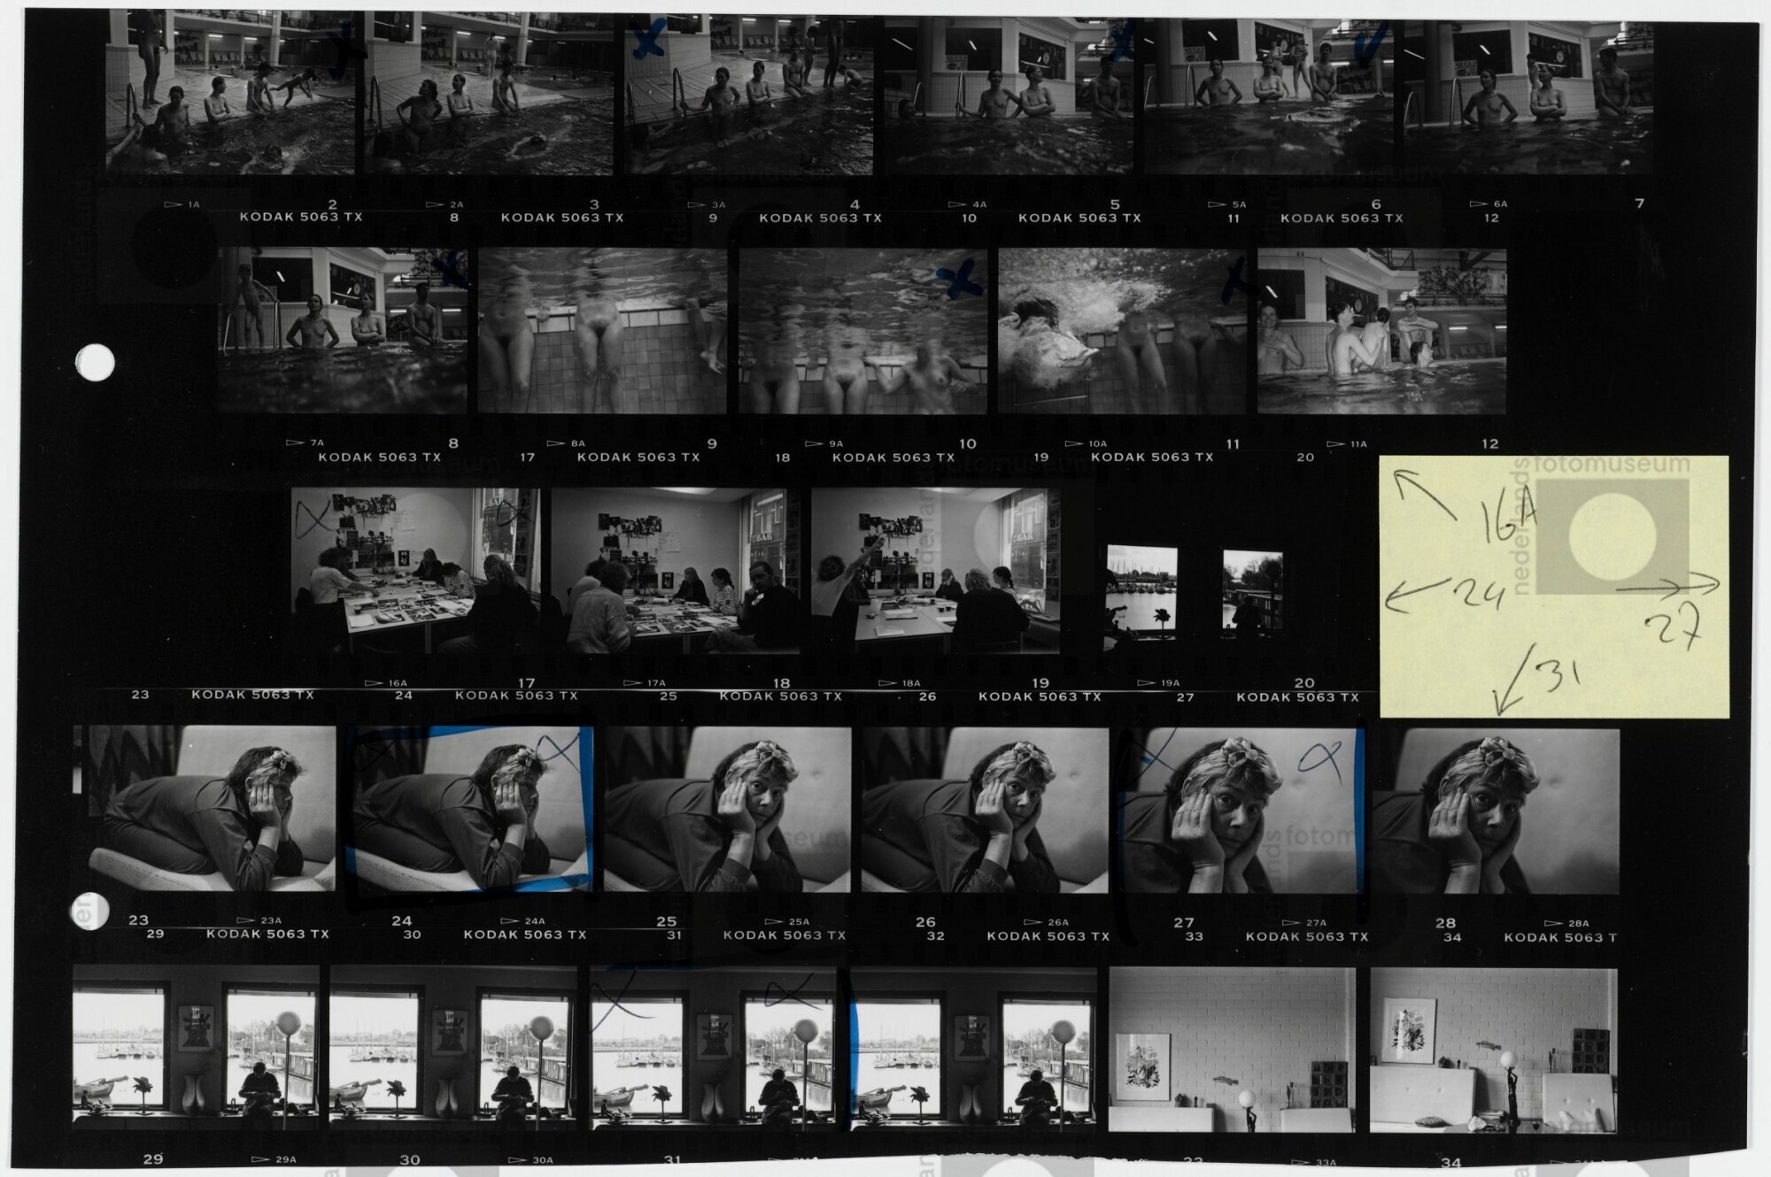Select portrait frame 24 with blue crop border
Screen dimensions: 1771x1177
pyautogui.click(x=472, y=809)
